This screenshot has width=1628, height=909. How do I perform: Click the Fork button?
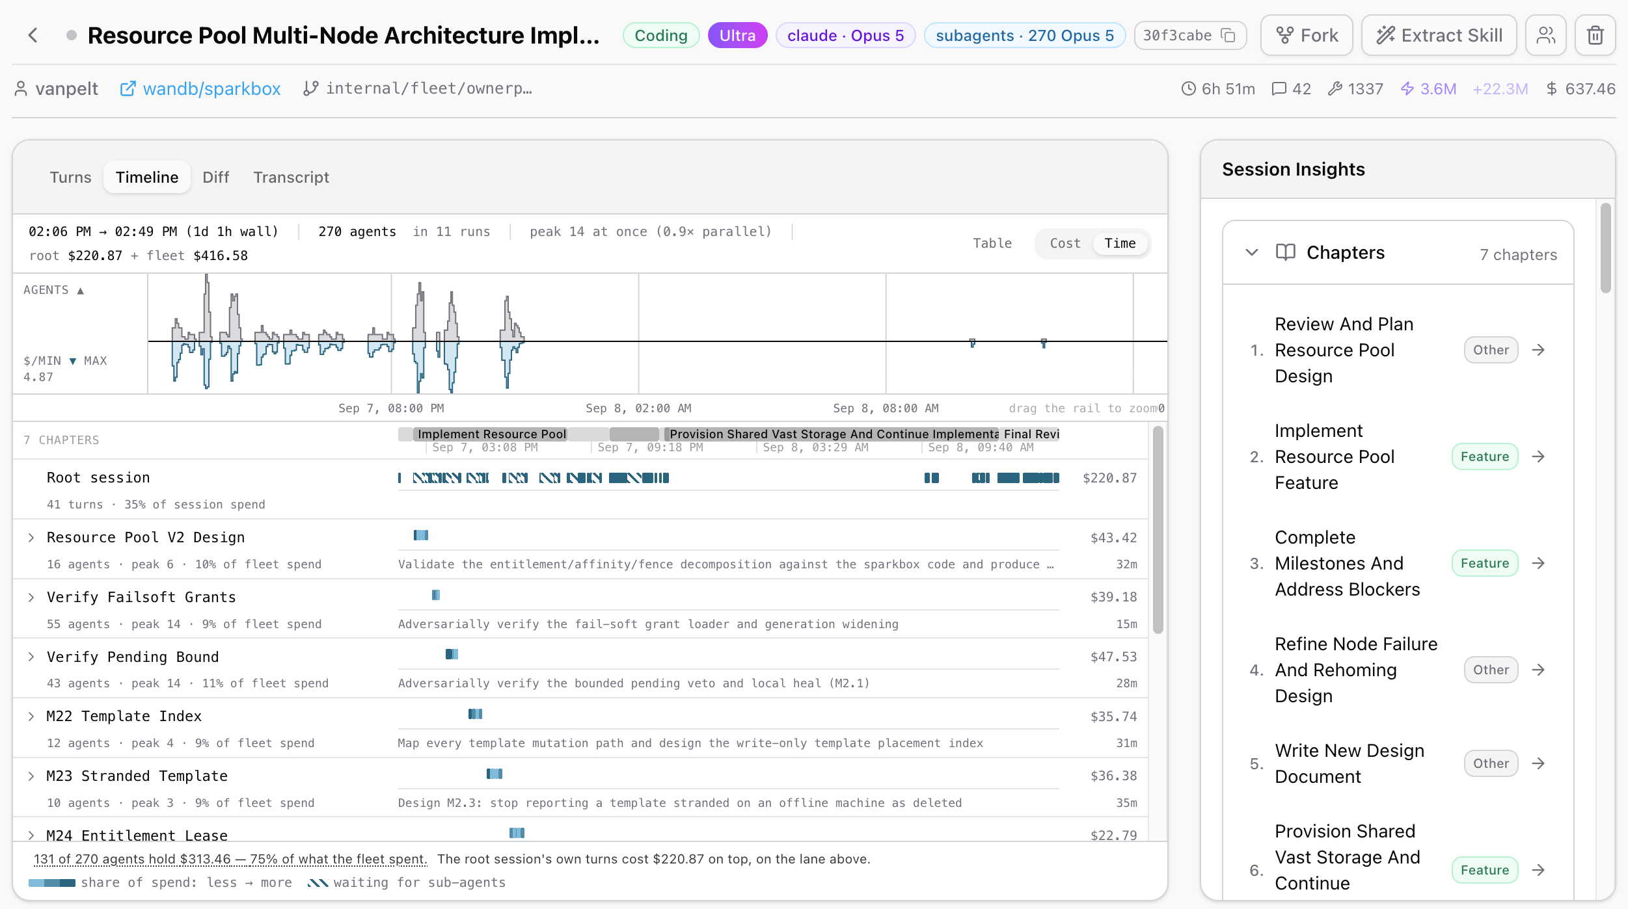pyautogui.click(x=1307, y=35)
